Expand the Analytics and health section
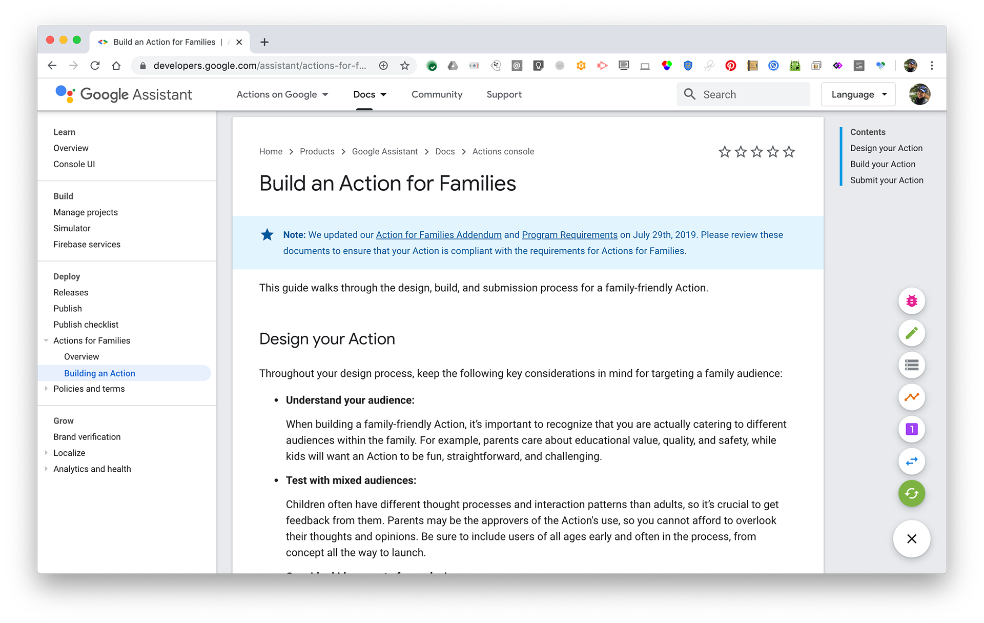This screenshot has width=984, height=623. pyautogui.click(x=46, y=469)
